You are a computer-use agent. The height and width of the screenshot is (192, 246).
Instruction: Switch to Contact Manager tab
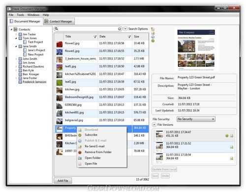(59, 21)
